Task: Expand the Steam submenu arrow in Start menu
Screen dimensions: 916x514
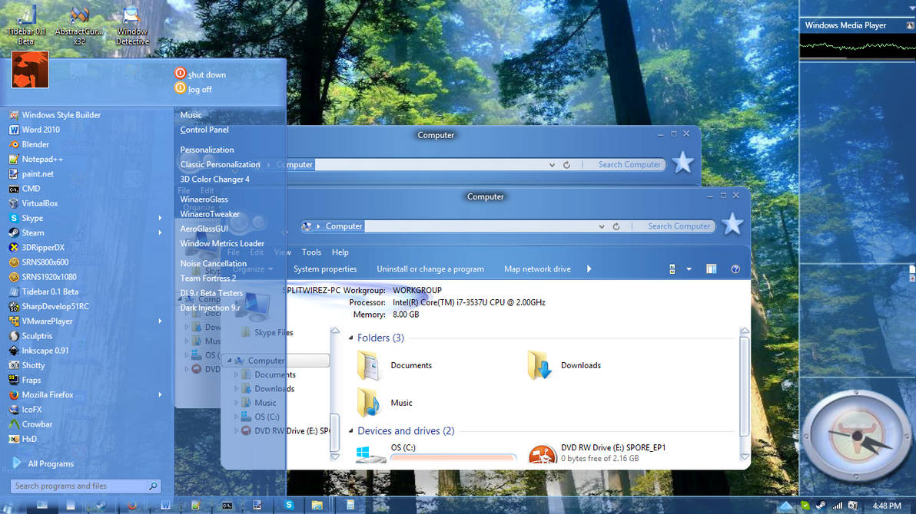Action: (x=160, y=232)
